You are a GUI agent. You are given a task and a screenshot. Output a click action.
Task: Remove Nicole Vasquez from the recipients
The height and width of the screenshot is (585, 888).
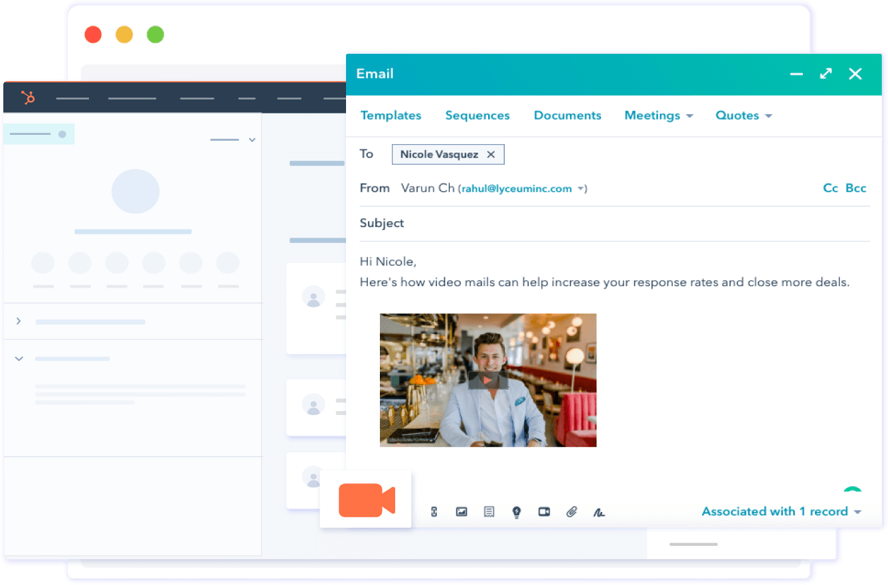click(491, 154)
